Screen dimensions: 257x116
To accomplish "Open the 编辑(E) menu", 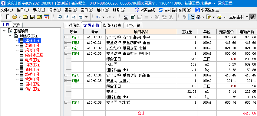I will click(x=55, y=10).
